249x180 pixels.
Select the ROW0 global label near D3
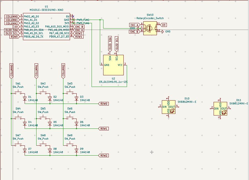pyautogui.click(x=104, y=104)
